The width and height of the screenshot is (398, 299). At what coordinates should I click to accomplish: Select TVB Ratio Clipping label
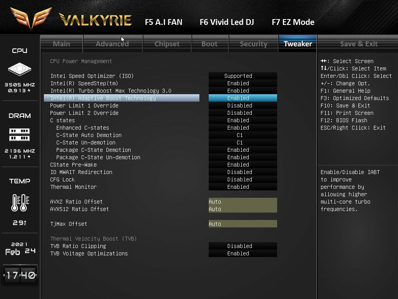coord(78,246)
